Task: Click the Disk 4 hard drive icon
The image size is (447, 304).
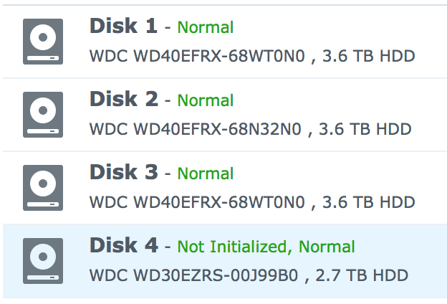Action: point(43,261)
